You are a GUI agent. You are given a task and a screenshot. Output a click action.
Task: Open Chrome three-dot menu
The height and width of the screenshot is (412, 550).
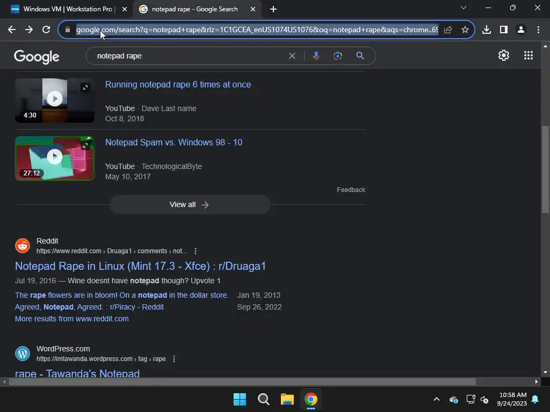click(x=538, y=30)
